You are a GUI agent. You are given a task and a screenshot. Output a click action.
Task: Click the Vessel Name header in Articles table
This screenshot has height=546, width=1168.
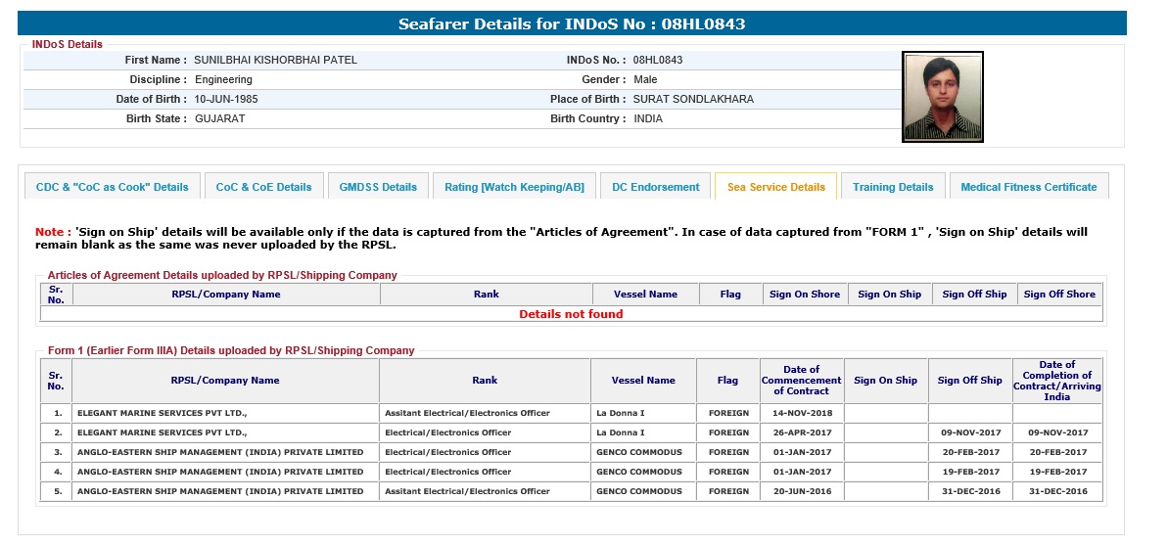(x=645, y=295)
